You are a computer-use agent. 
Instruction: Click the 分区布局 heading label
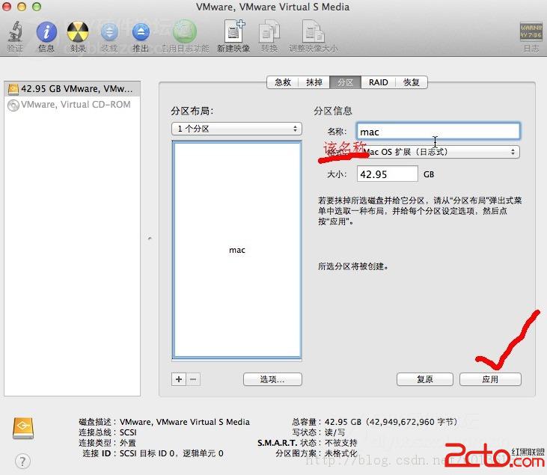pos(192,111)
